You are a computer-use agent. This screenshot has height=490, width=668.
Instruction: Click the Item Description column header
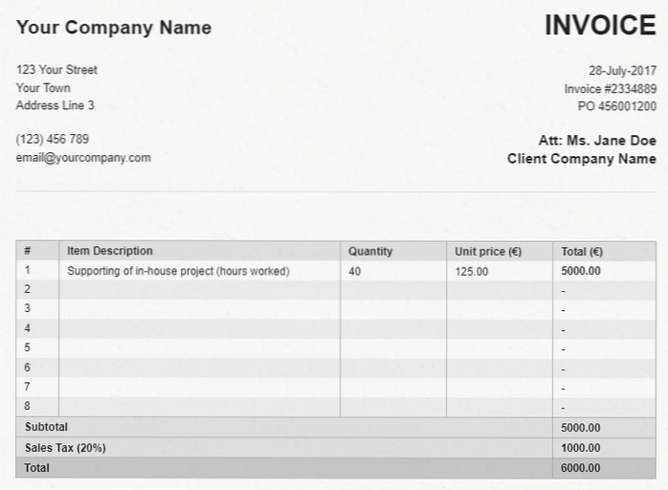[110, 251]
